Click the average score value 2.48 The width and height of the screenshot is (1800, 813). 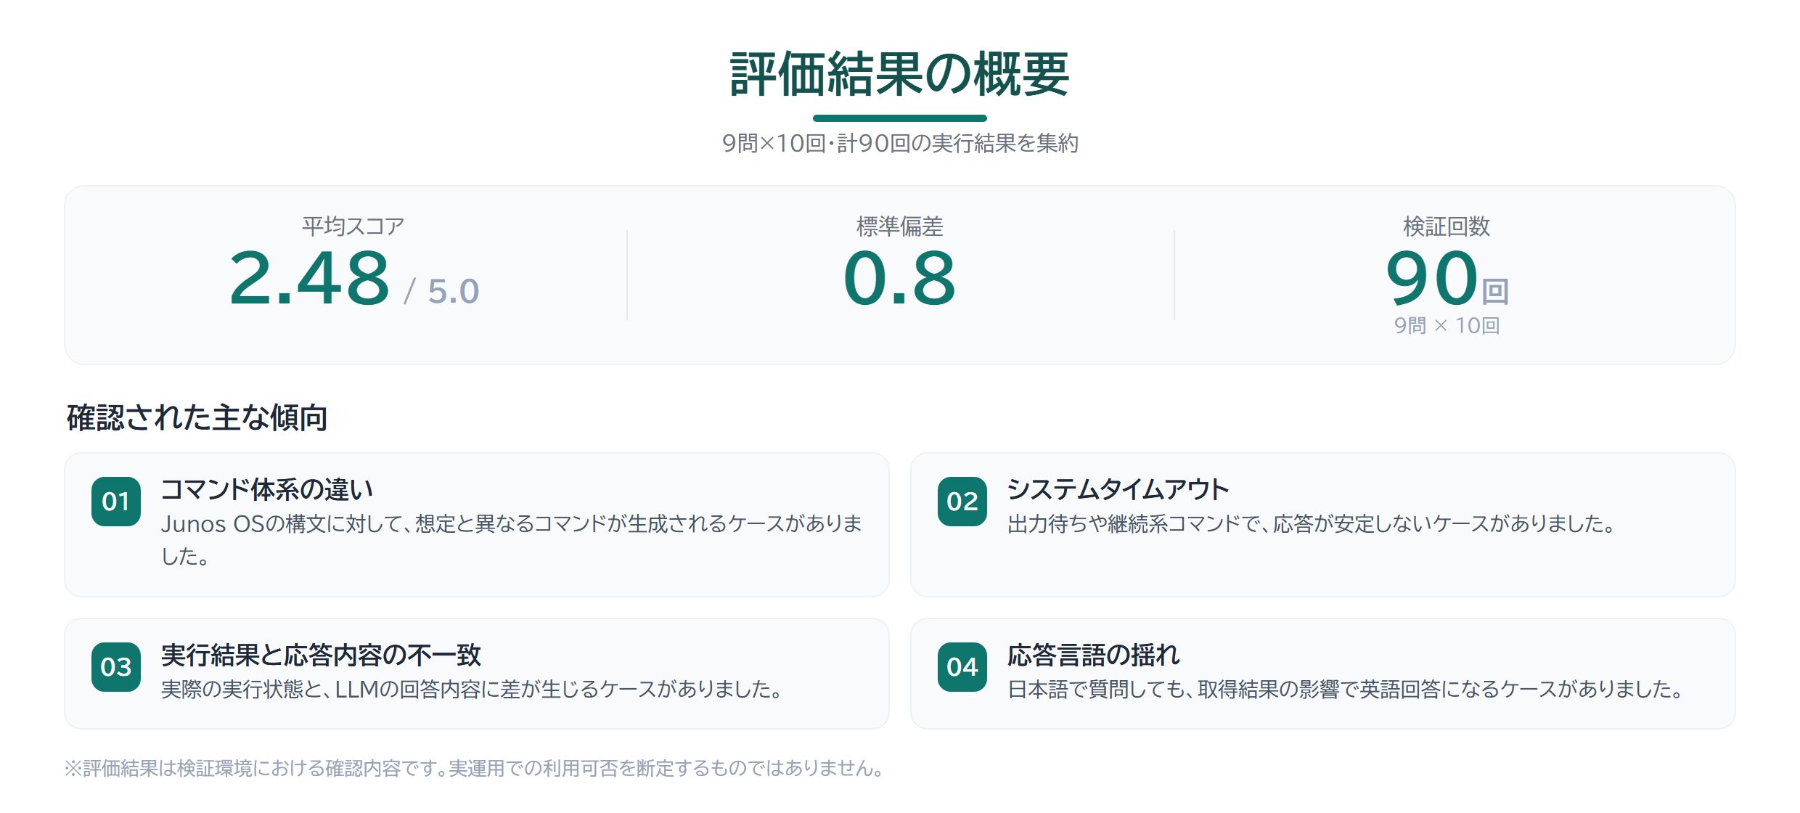click(310, 278)
